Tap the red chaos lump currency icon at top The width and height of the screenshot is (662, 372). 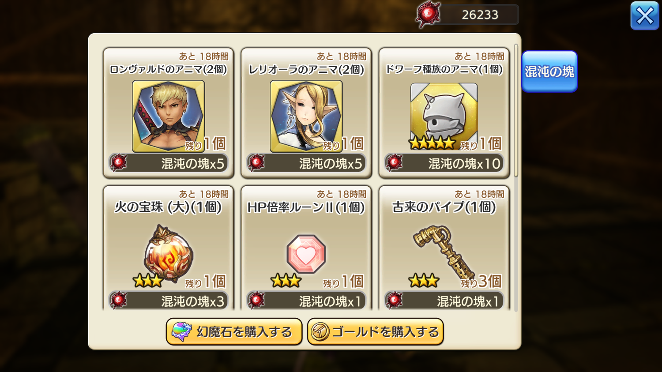point(428,15)
